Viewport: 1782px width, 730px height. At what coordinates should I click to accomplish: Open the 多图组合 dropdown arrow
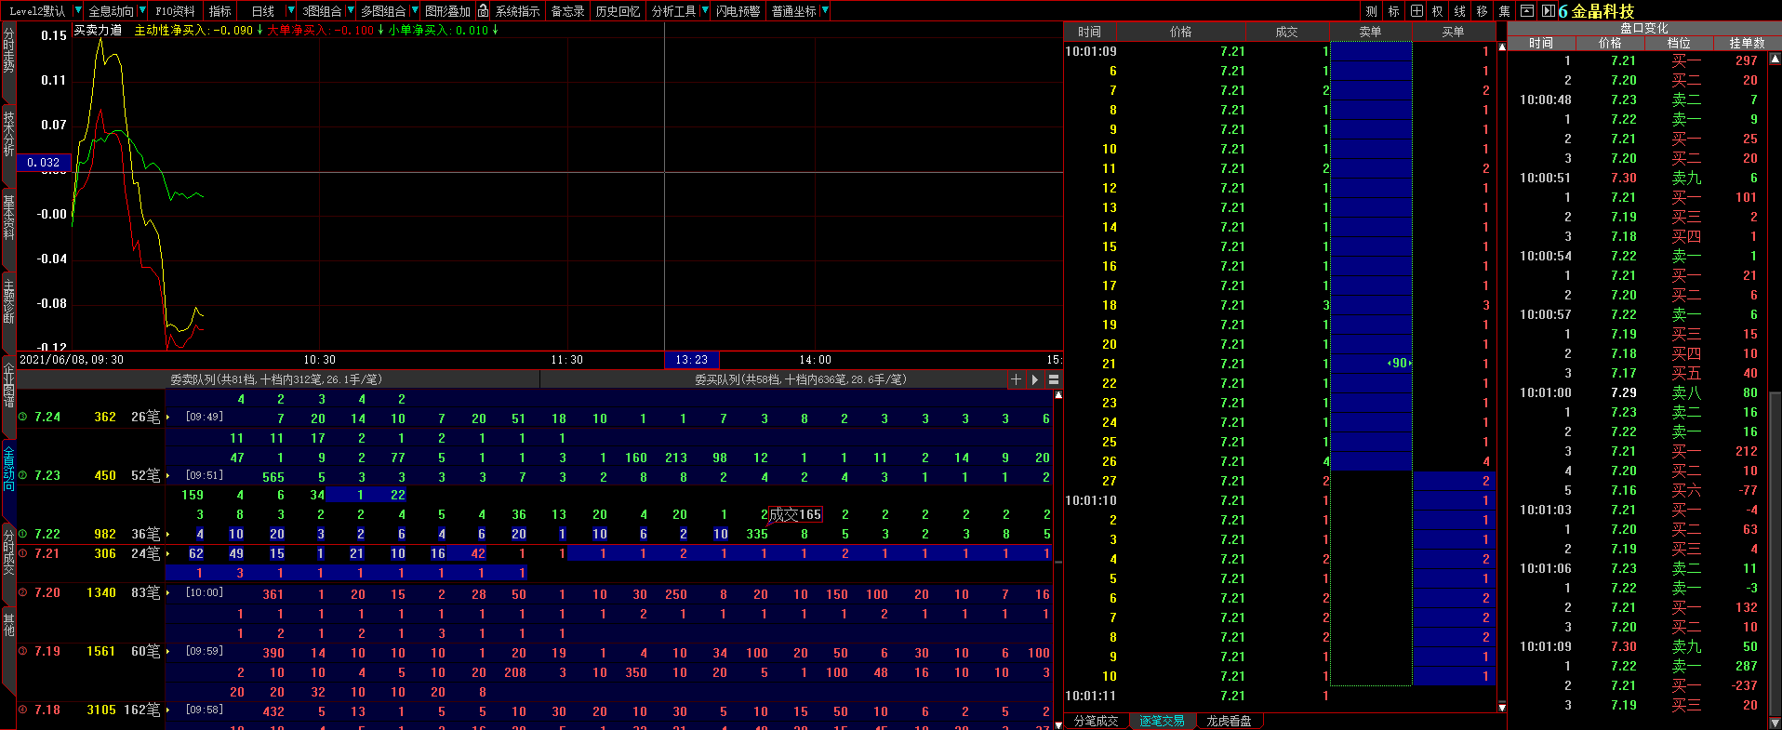pyautogui.click(x=414, y=11)
